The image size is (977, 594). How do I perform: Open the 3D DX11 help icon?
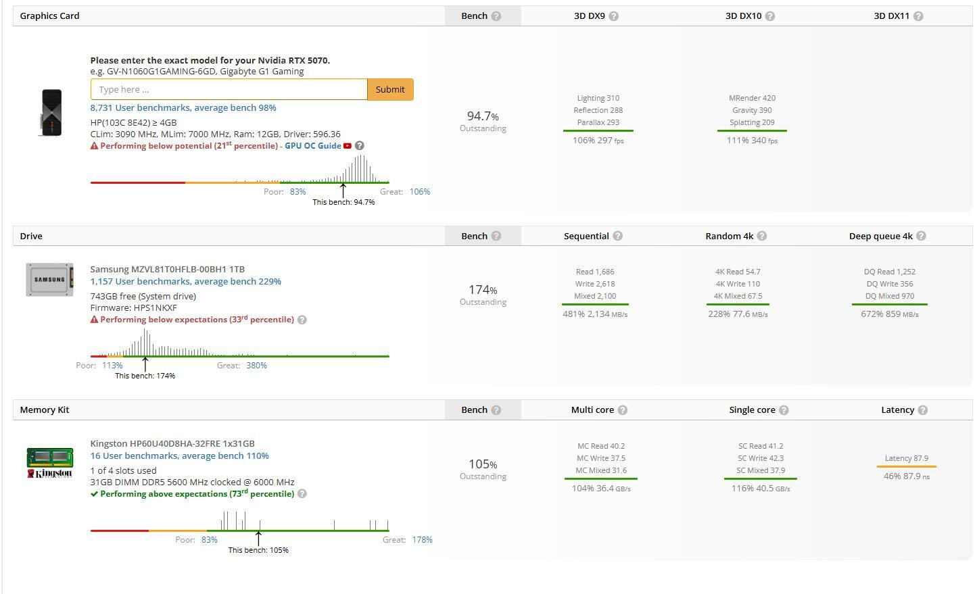coord(918,16)
